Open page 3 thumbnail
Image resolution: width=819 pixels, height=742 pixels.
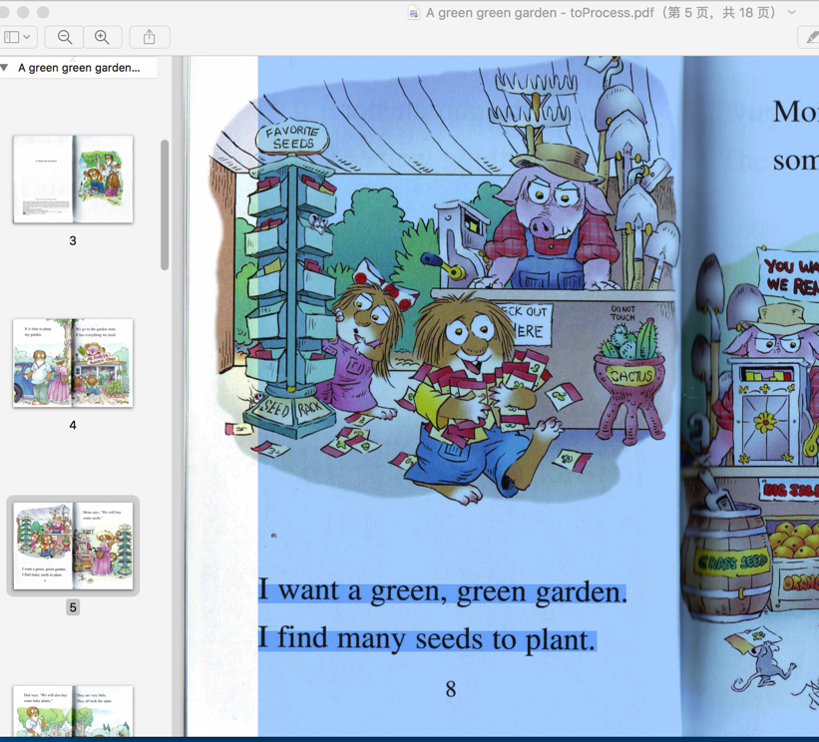click(x=73, y=180)
